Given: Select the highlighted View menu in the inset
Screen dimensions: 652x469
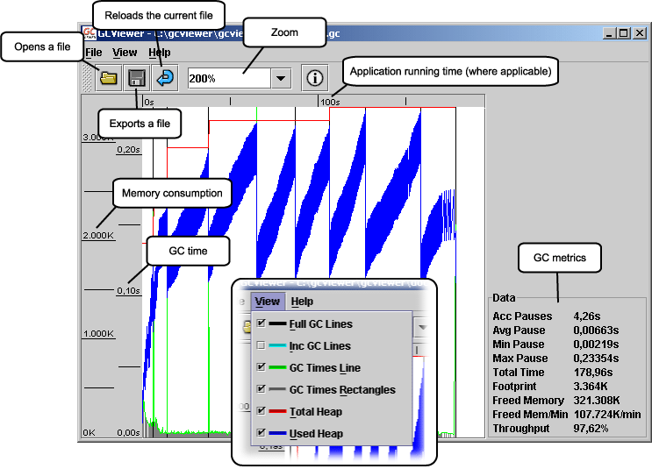Looking at the screenshot, I should point(268,302).
